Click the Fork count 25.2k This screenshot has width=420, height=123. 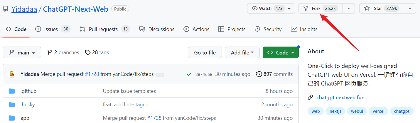pos(330,8)
